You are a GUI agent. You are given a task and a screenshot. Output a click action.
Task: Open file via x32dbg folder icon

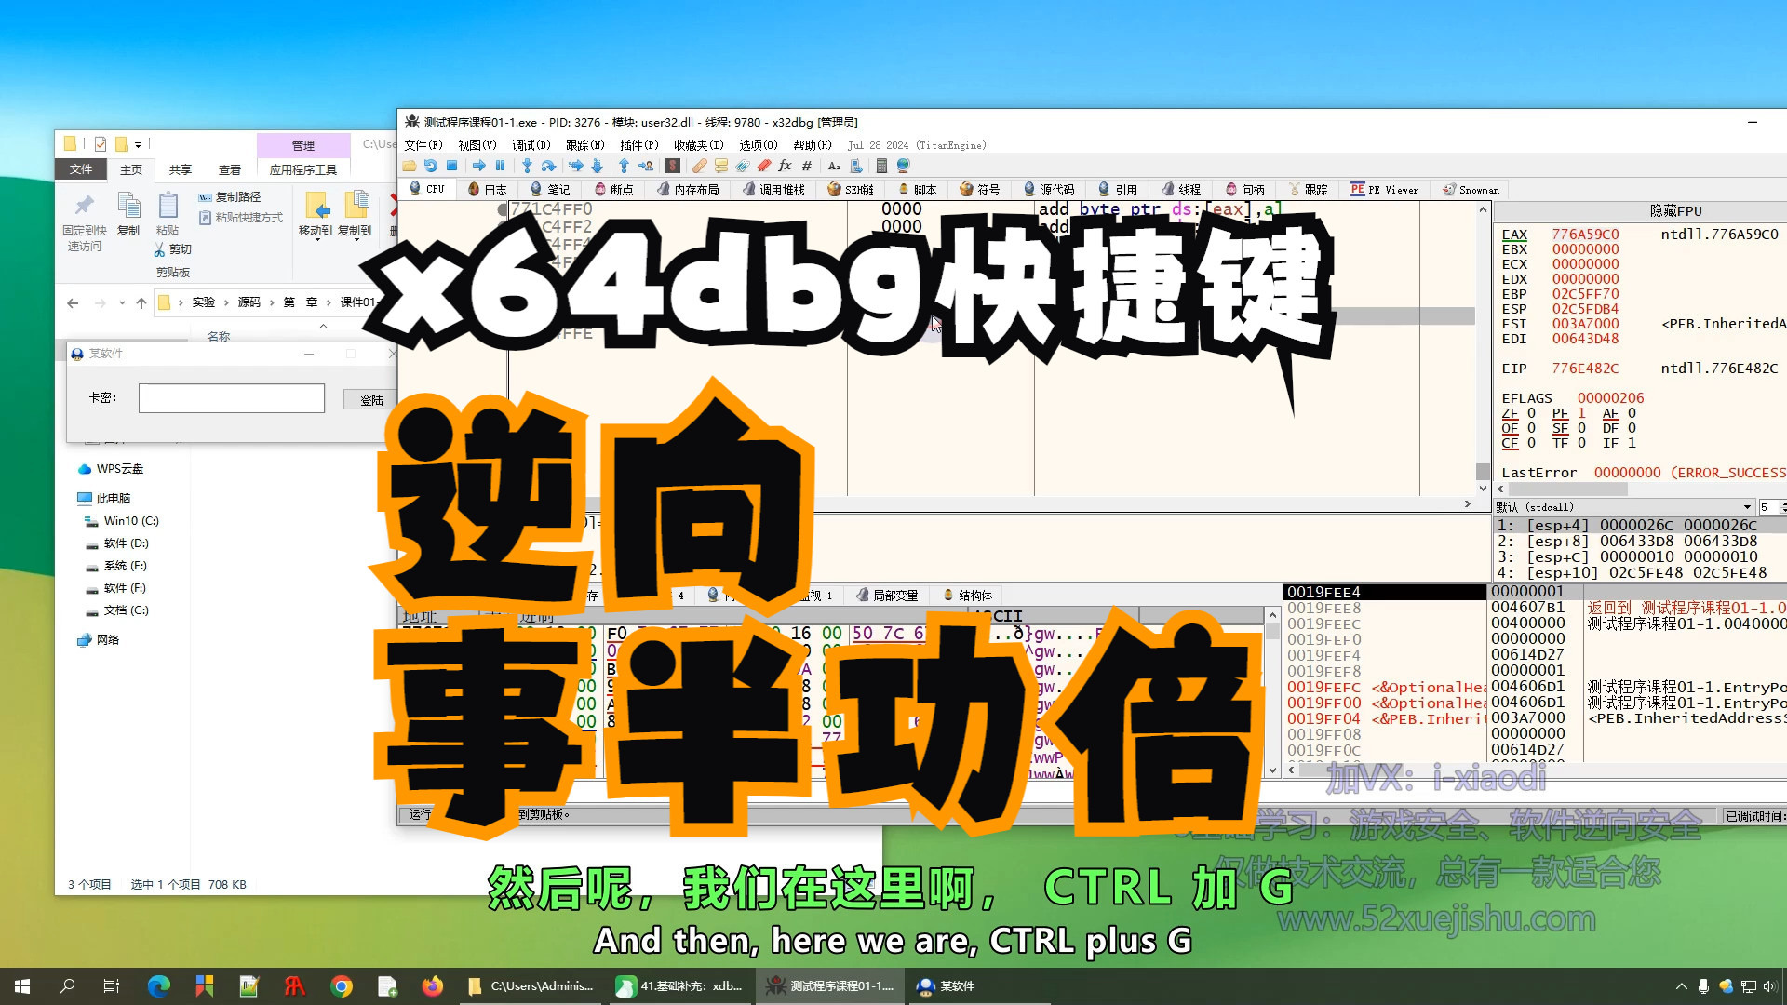pos(410,166)
